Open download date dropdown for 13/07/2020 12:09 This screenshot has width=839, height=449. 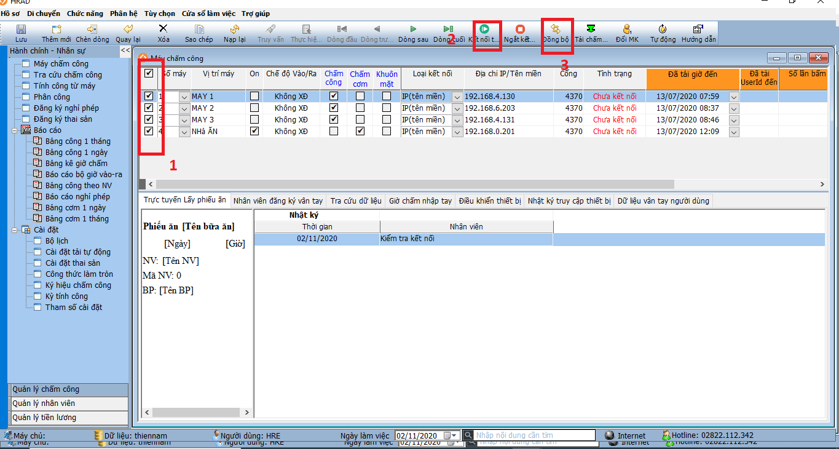click(734, 132)
